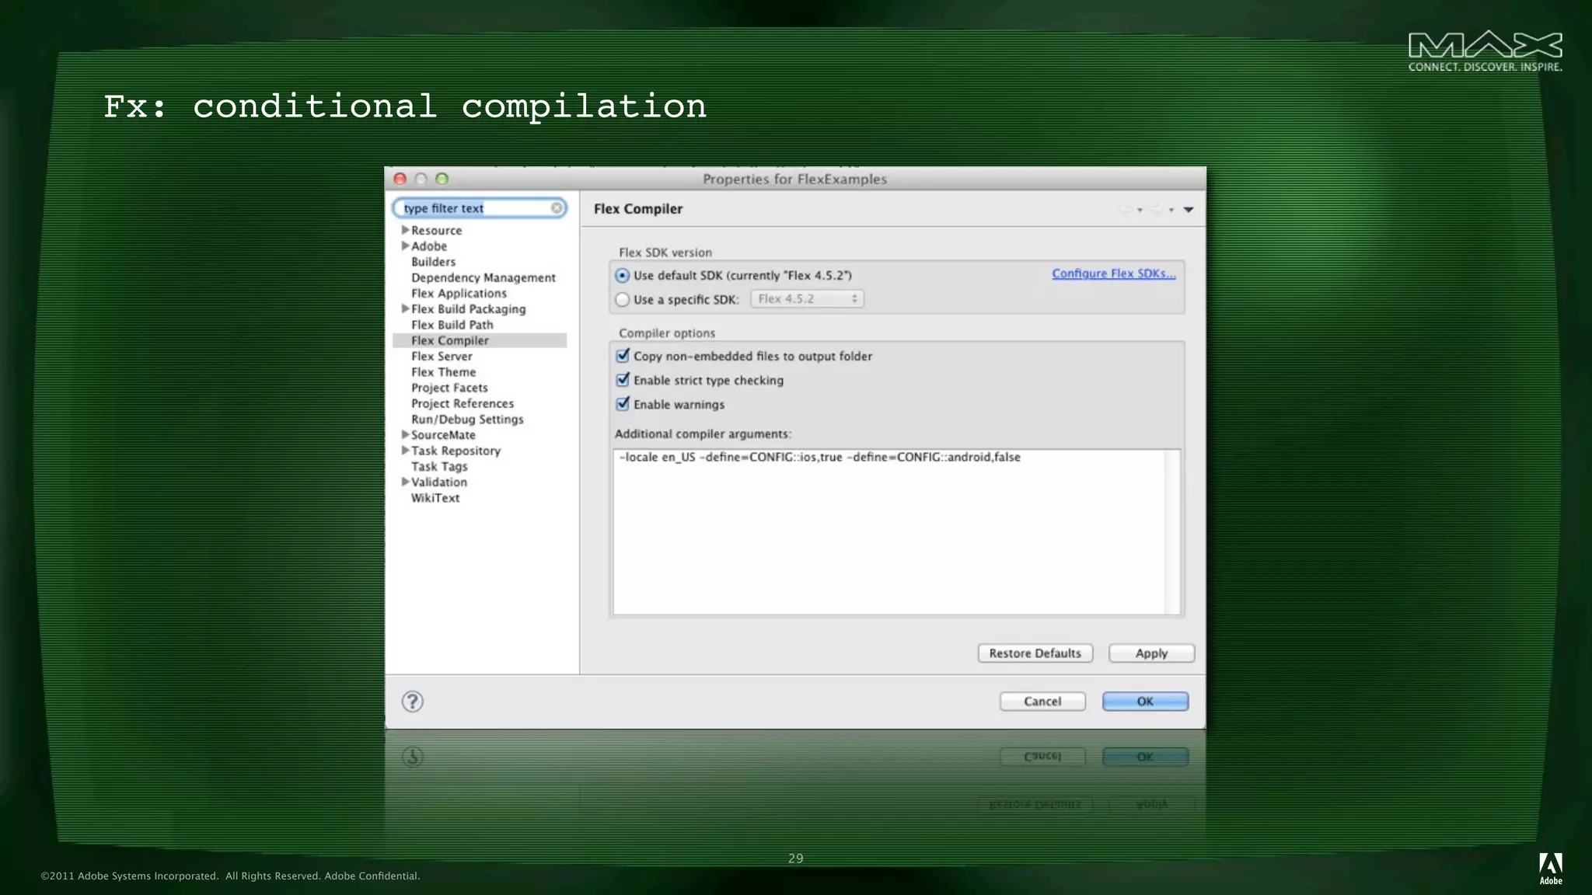Open Flex Server properties page
Image resolution: width=1592 pixels, height=895 pixels.
point(442,356)
